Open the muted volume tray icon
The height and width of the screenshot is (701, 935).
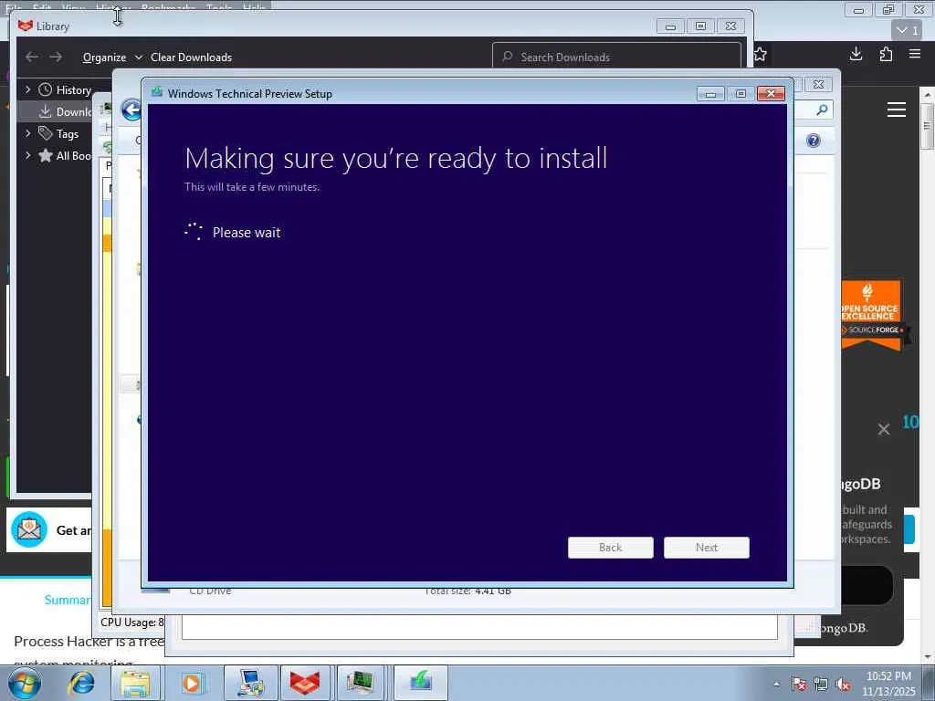tap(843, 685)
